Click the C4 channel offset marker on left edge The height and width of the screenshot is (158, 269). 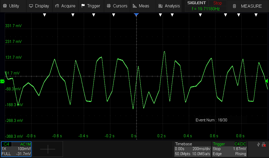coord(2,81)
